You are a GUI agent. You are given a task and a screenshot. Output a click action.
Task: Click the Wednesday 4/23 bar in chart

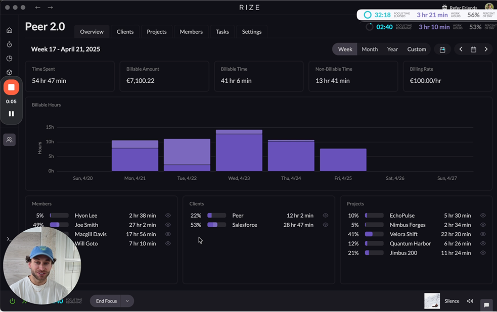click(239, 150)
